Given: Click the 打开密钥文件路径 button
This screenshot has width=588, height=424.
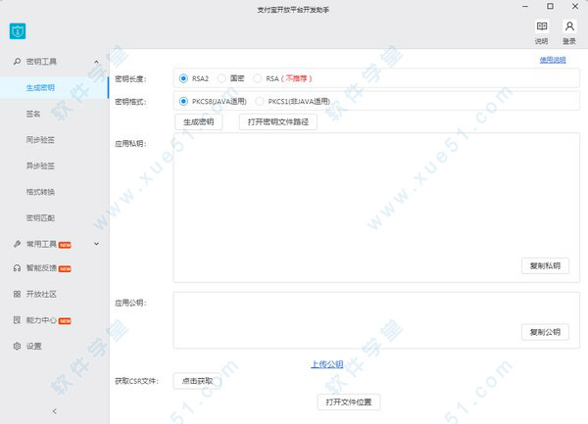Looking at the screenshot, I should [278, 122].
